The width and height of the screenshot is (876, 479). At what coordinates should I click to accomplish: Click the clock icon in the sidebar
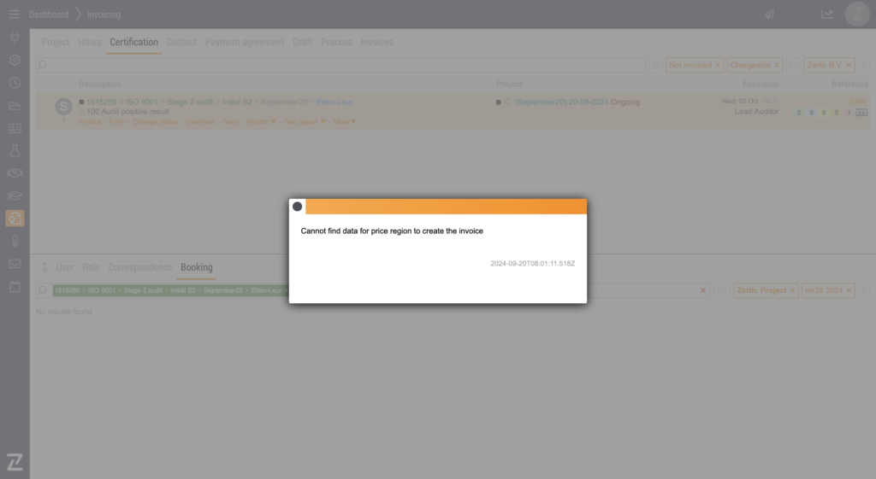pyautogui.click(x=15, y=83)
